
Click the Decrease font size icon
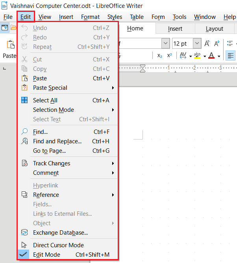coord(217,43)
